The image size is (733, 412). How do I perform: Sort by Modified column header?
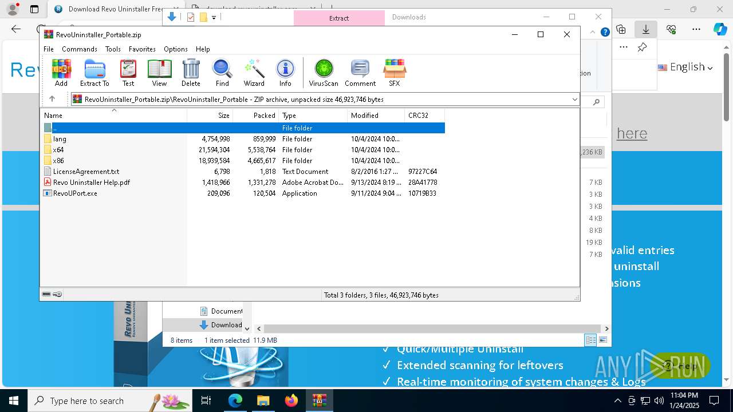pyautogui.click(x=376, y=116)
